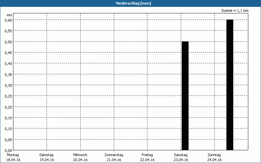Screen dimensions: 261x163
Task: Click the Samstag precipitation bar
Action: pyautogui.click(x=185, y=96)
